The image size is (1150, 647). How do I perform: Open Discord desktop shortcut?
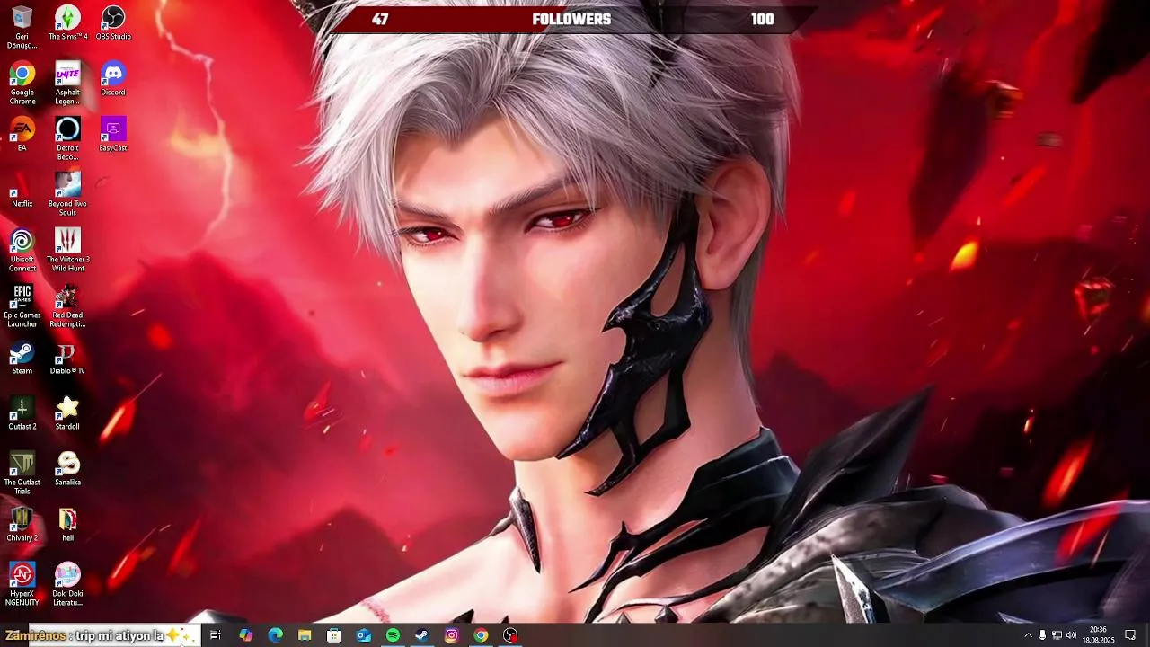point(113,79)
